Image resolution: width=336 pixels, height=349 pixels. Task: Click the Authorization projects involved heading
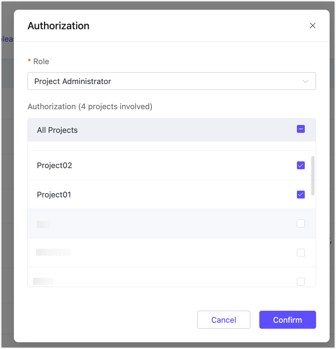point(89,107)
